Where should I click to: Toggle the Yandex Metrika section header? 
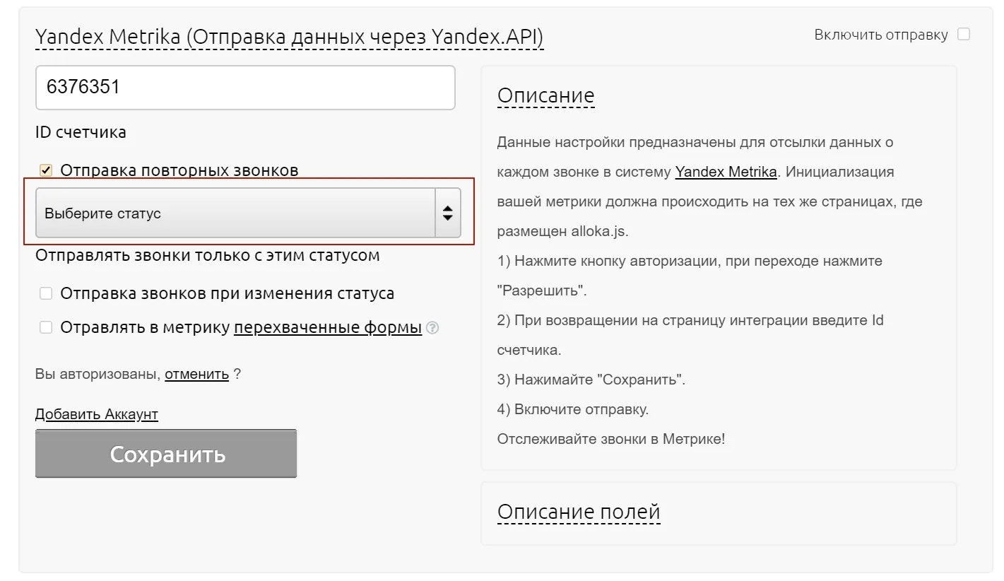pos(289,37)
